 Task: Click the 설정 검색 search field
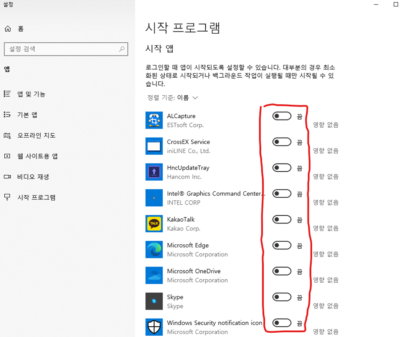click(x=66, y=49)
